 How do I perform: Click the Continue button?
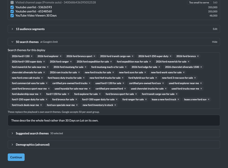point(16,157)
